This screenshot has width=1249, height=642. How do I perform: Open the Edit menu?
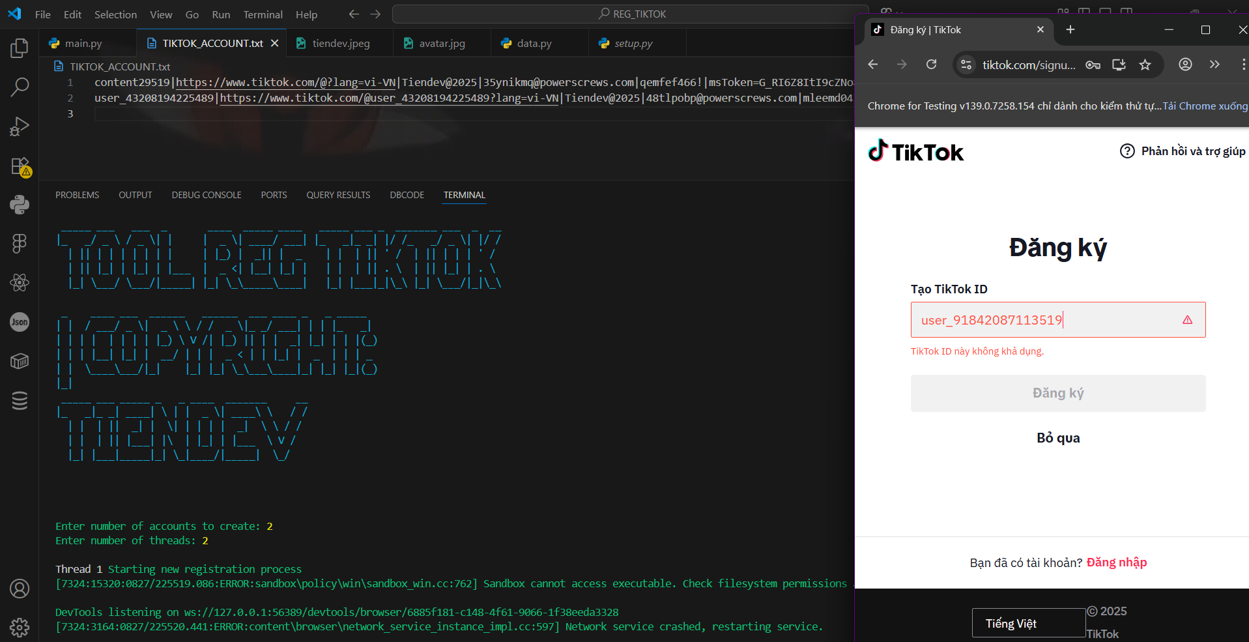click(72, 14)
